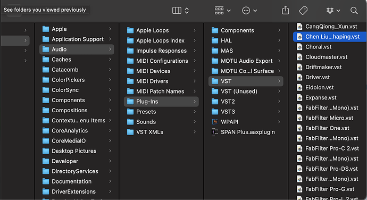Select the MIDI Patch Names folder
367x200 pixels.
161,91
